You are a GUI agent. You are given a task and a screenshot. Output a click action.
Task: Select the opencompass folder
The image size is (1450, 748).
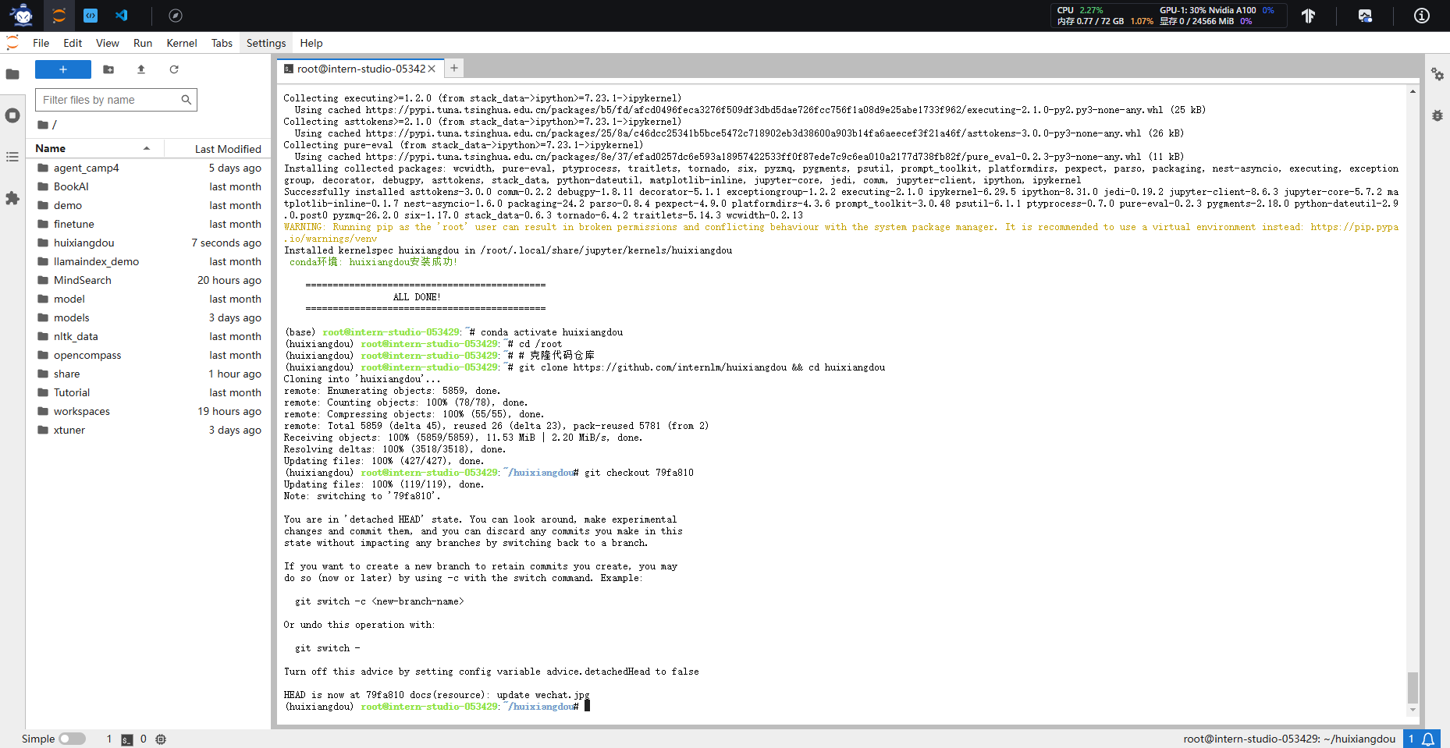pyautogui.click(x=148, y=355)
